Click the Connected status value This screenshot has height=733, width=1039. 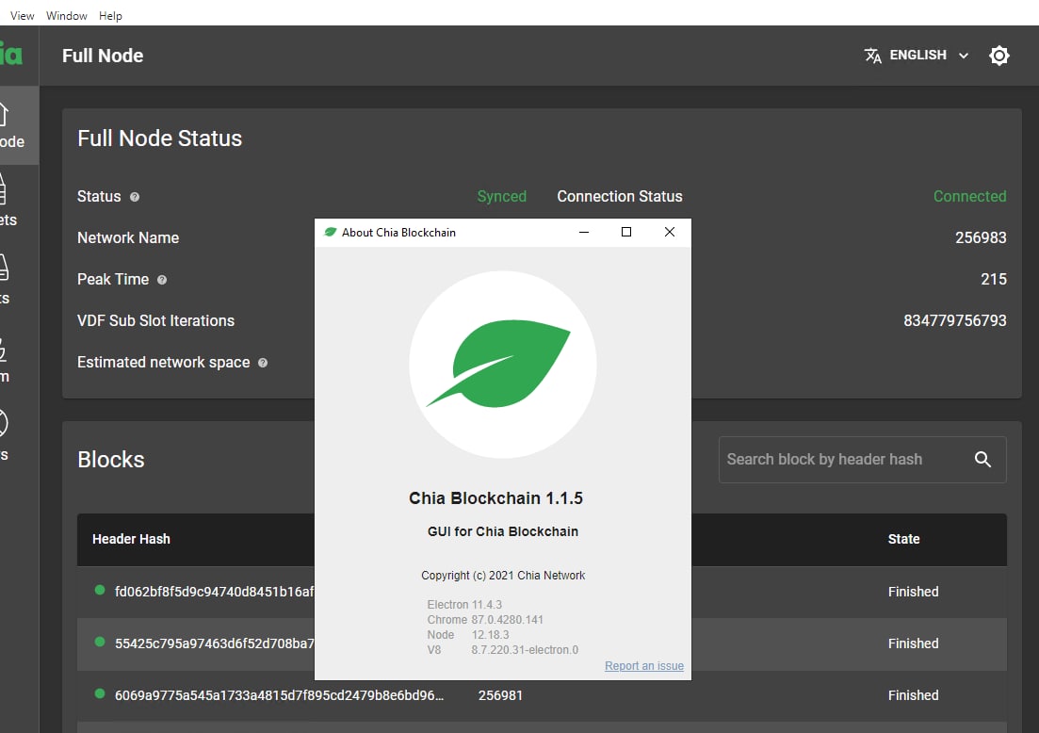coord(969,196)
